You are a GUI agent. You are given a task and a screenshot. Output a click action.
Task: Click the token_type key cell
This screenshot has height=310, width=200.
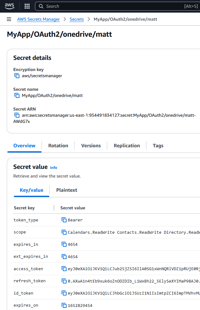pos(26,220)
